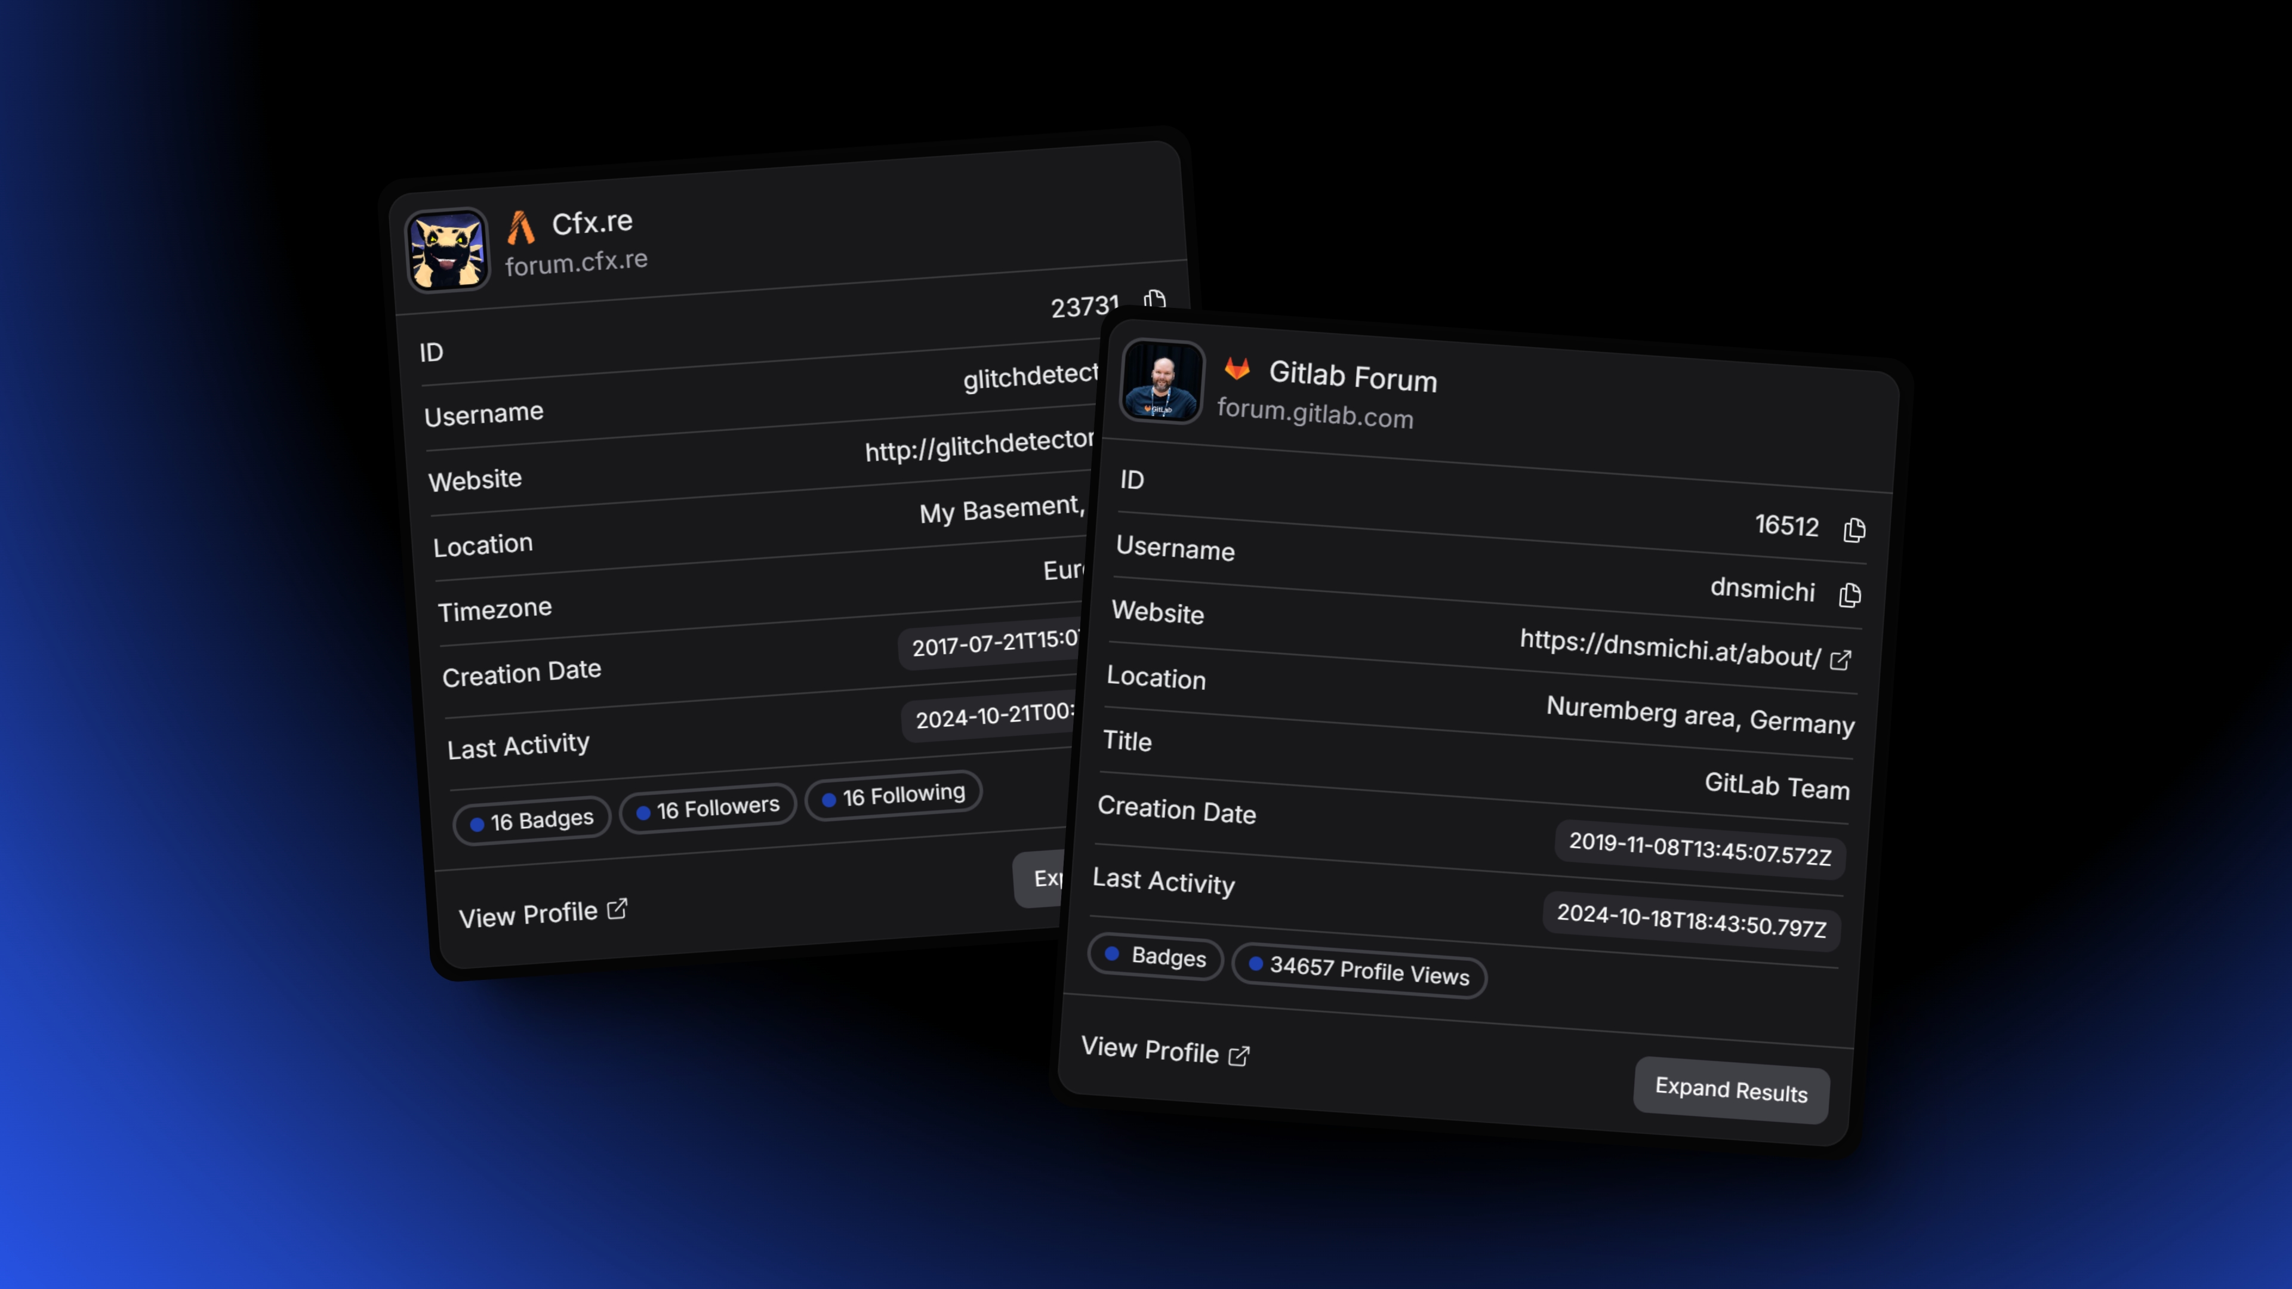Select the 16 Following tag
Image resolution: width=2292 pixels, height=1289 pixels.
[x=894, y=794]
